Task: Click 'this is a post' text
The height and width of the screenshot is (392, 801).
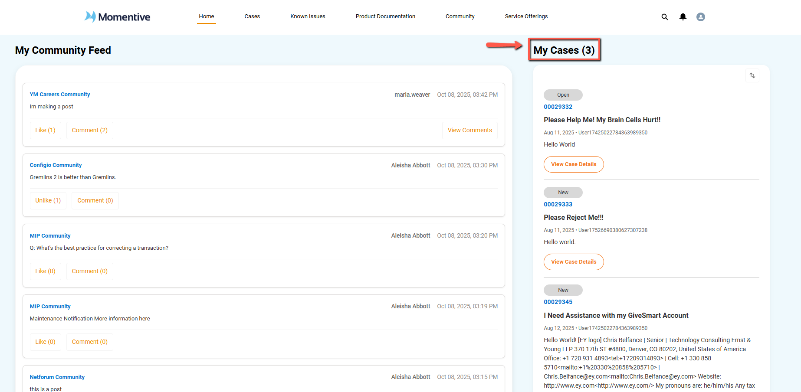Action: (46, 389)
